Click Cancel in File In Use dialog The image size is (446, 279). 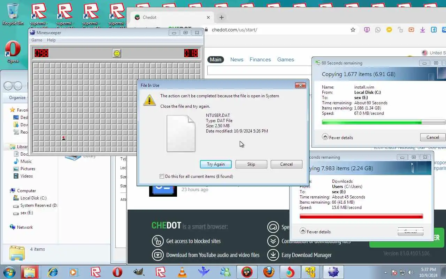286,164
